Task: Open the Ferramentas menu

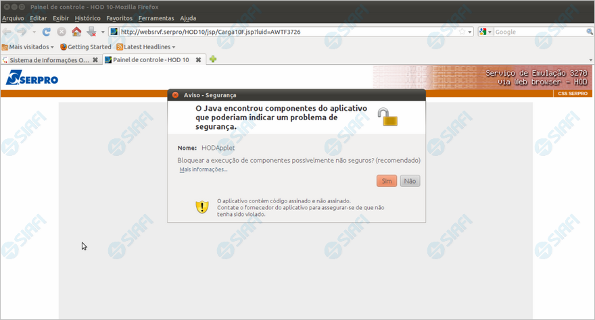Action: [x=156, y=18]
